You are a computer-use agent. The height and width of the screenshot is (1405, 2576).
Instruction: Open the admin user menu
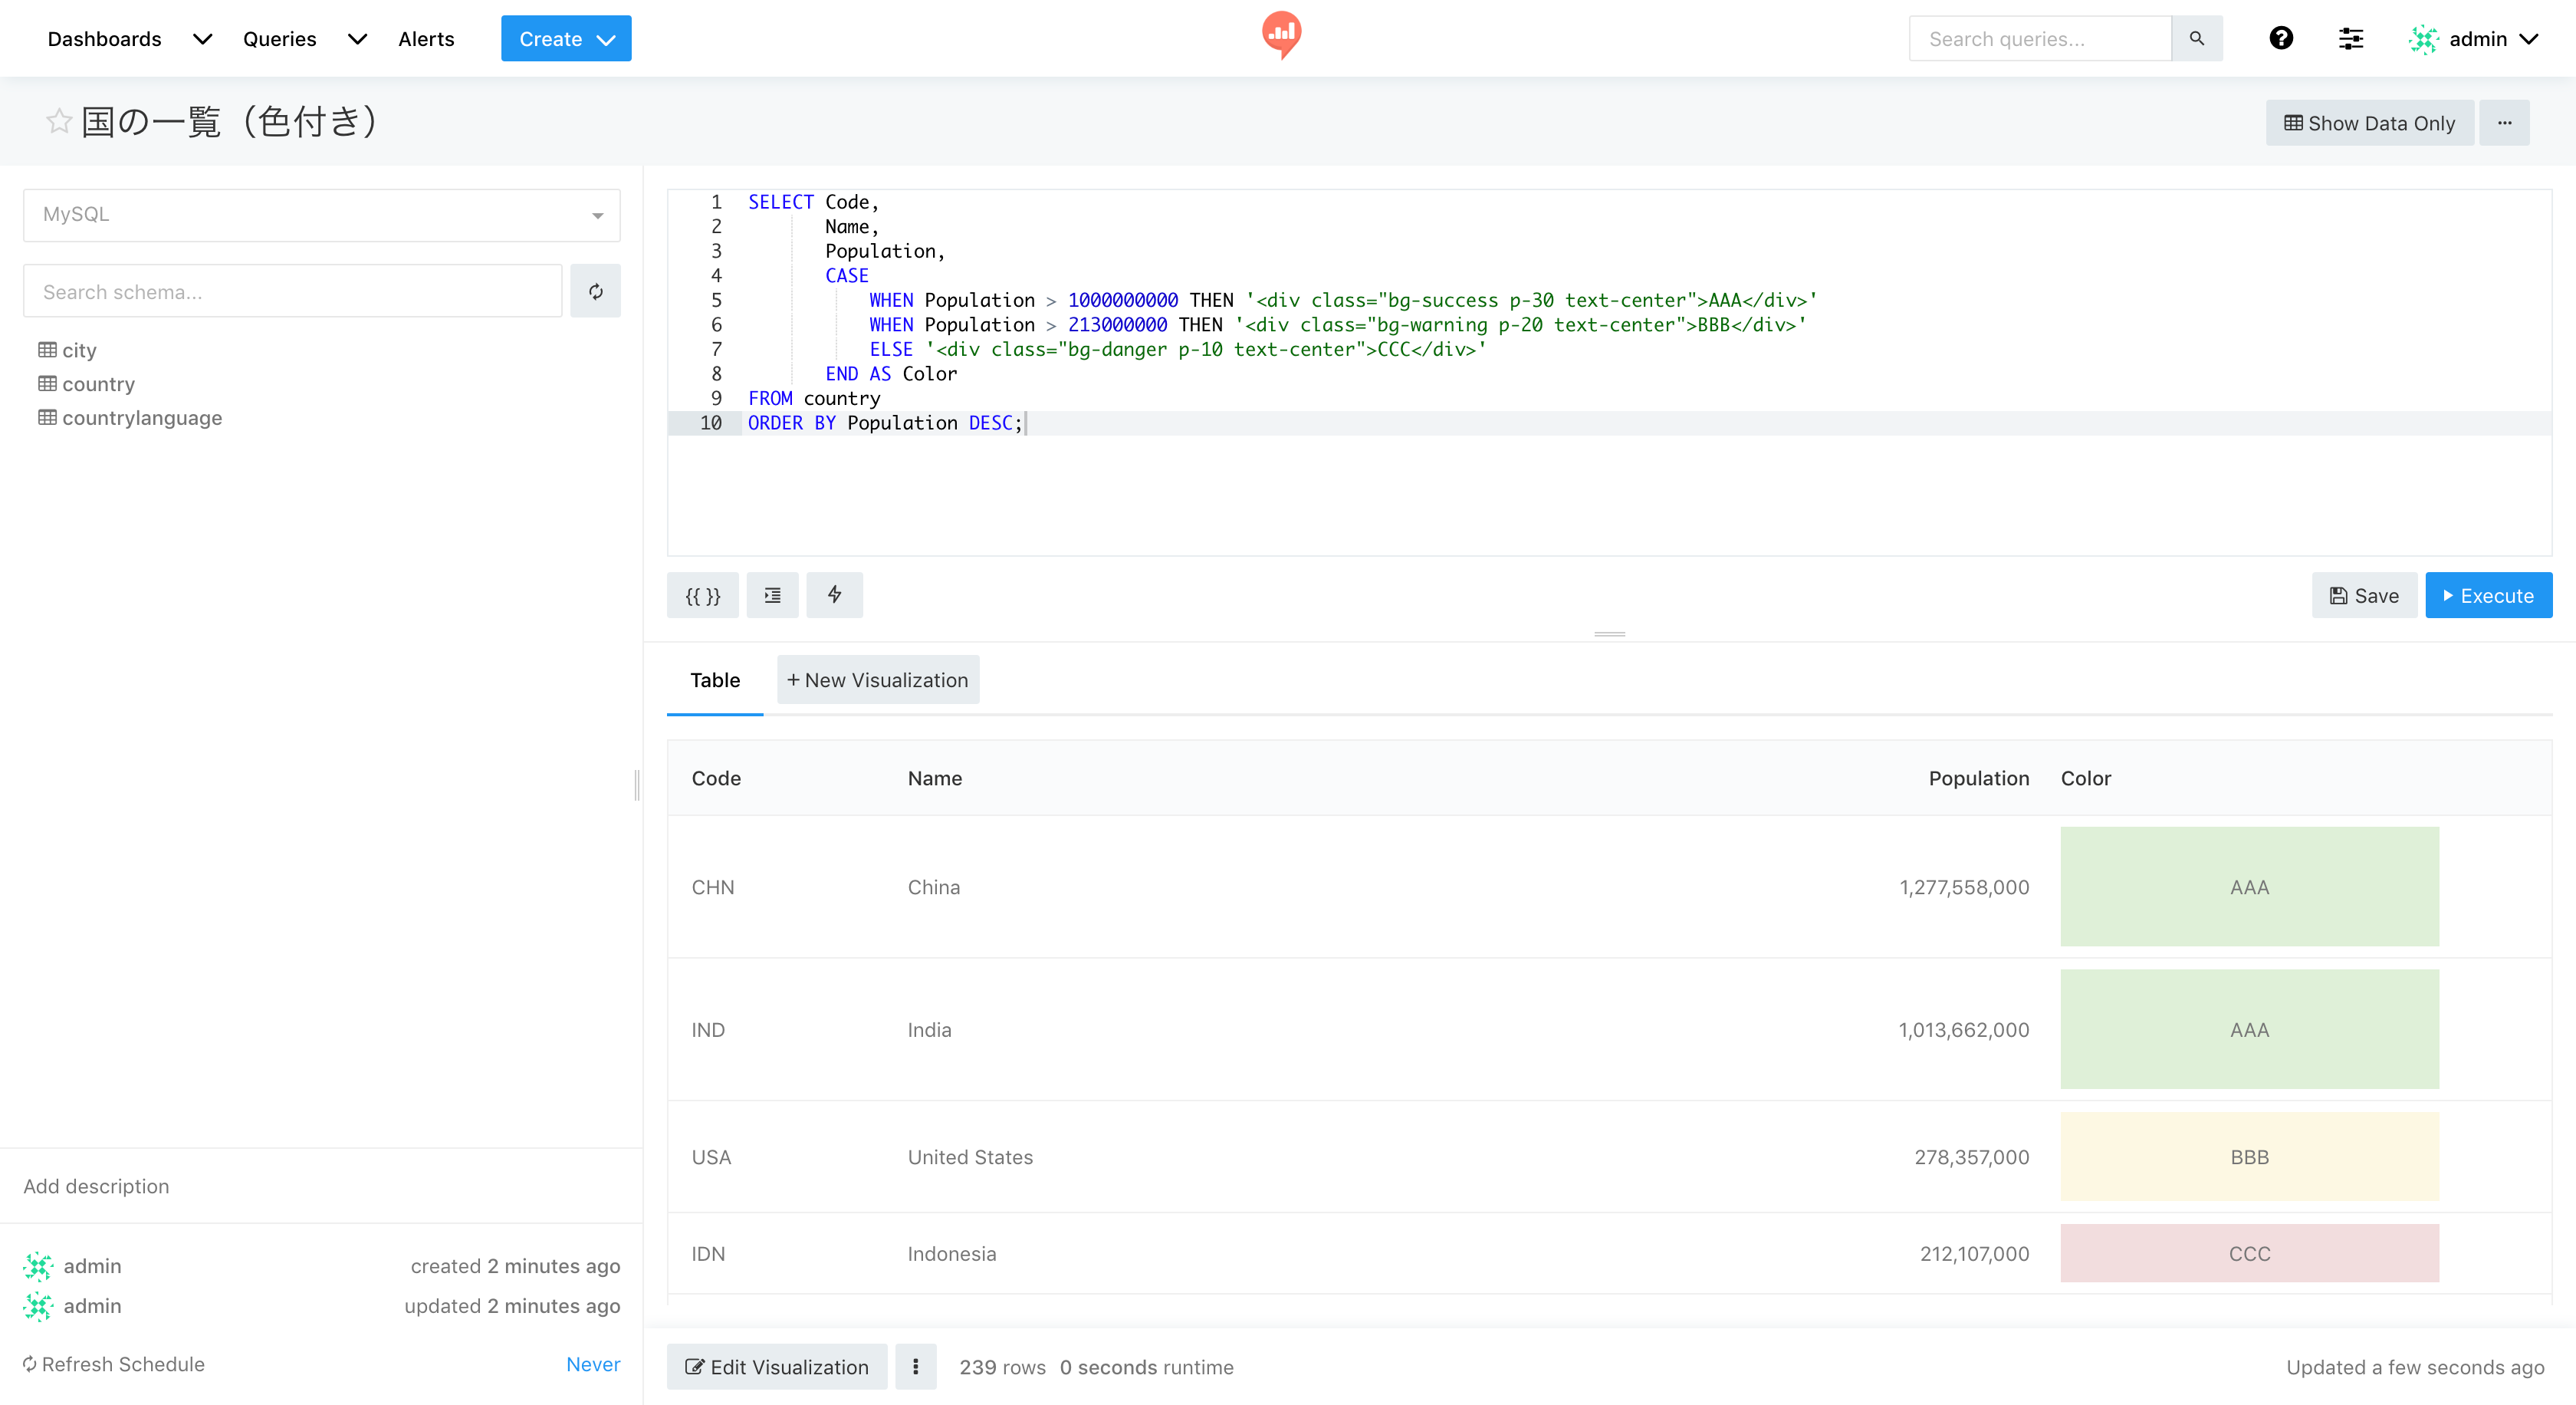[2475, 39]
